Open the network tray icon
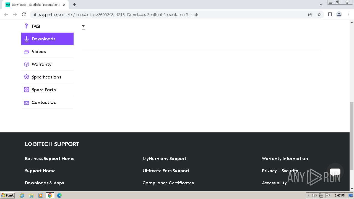The height and width of the screenshot is (199, 354). click(321, 195)
